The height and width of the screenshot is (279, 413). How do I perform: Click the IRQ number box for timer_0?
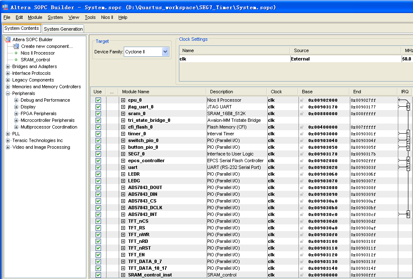408,134
